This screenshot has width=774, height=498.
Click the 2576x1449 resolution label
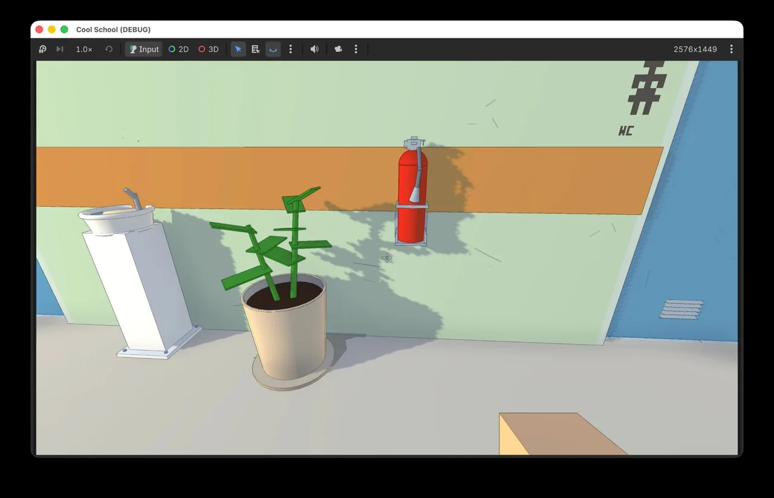[x=695, y=49]
